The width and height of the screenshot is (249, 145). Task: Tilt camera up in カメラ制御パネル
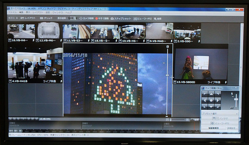pos(211,94)
